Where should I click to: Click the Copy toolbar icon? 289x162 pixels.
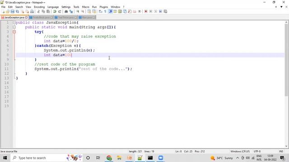click(43, 11)
